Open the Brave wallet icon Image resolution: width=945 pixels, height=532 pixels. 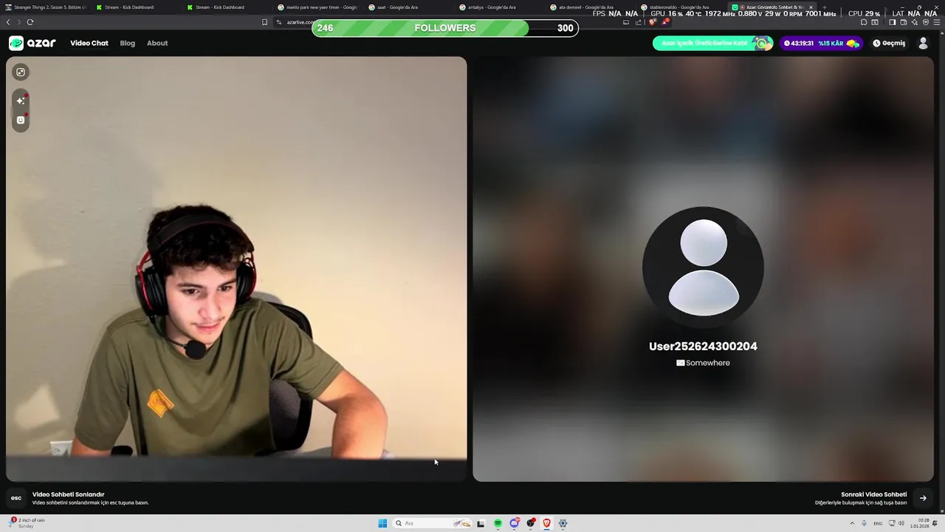point(903,22)
